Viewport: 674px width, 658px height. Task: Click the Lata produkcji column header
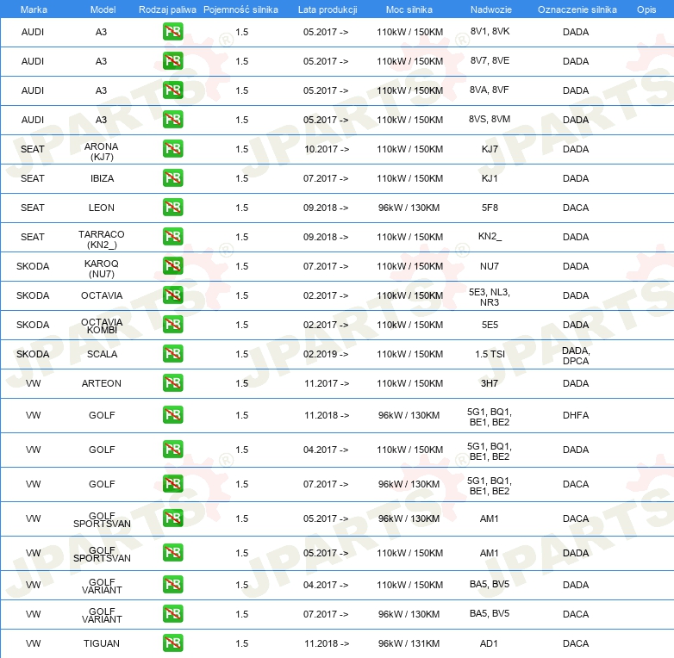point(328,9)
